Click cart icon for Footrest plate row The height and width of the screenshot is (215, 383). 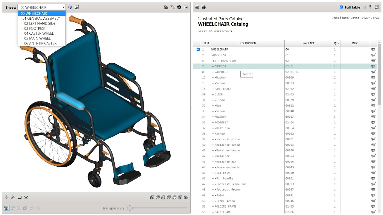point(373,139)
